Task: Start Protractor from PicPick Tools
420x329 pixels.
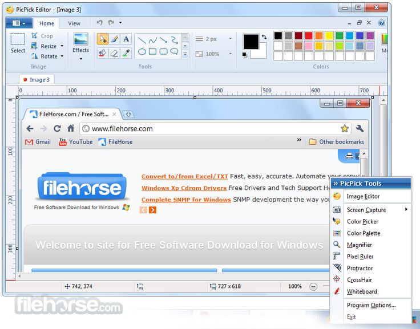Action: point(371,268)
